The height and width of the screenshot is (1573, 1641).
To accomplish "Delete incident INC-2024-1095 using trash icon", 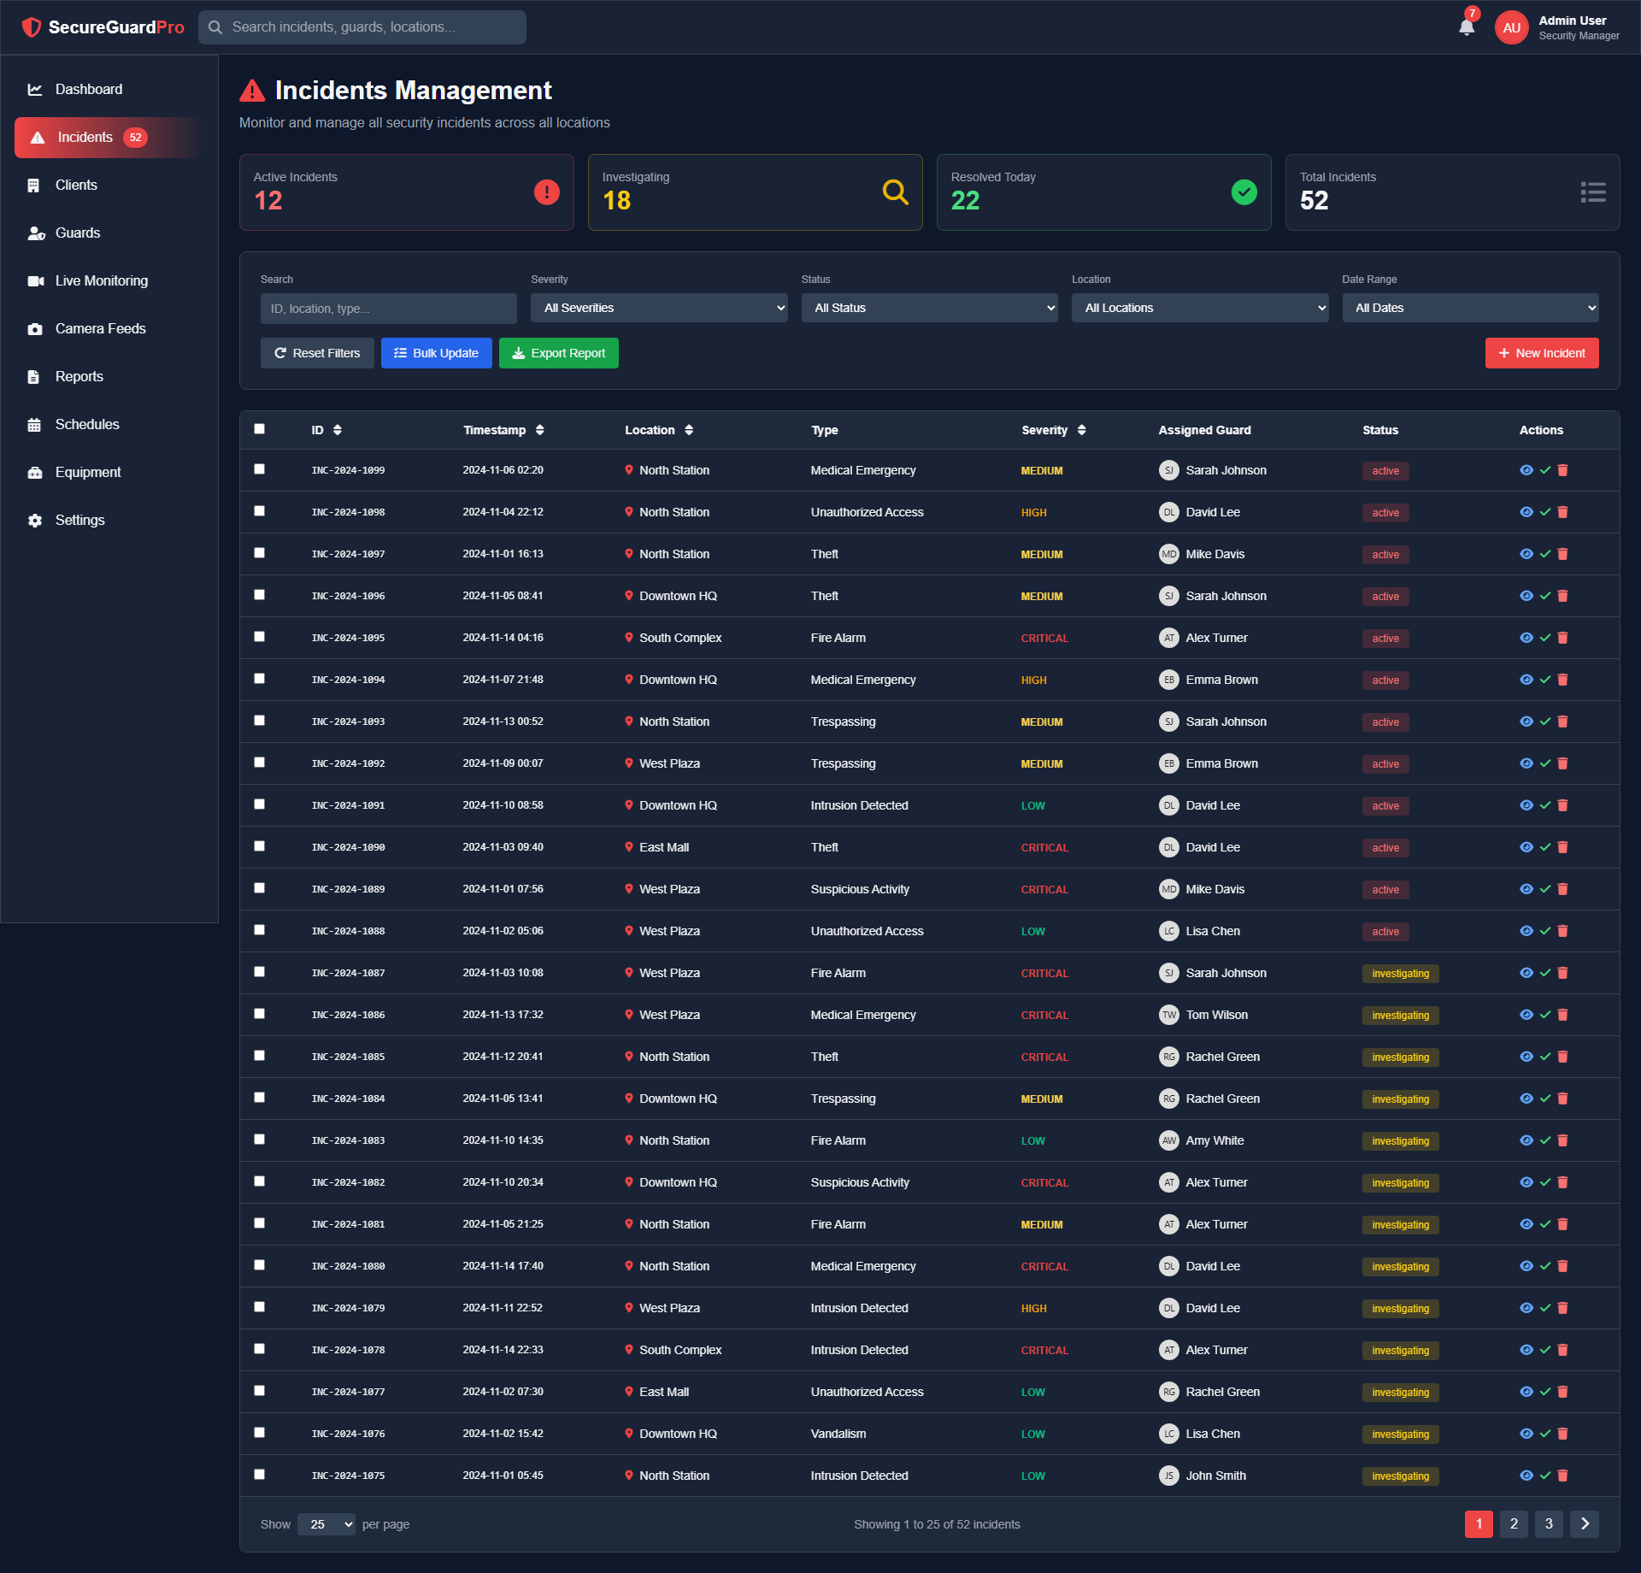I will coord(1564,638).
